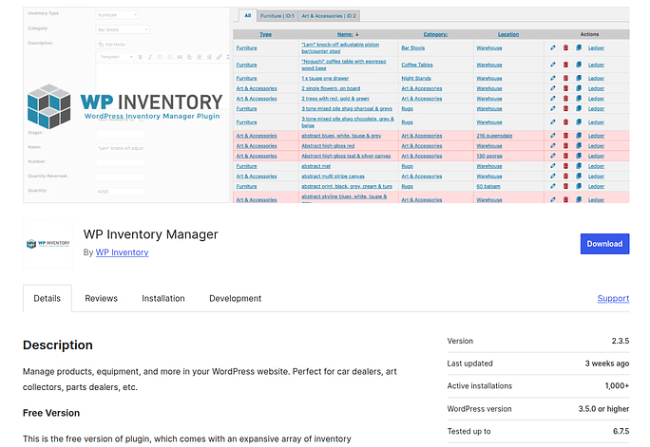This screenshot has width=650, height=447.
Task: Click the "Free Version" heading
Action: (51, 413)
